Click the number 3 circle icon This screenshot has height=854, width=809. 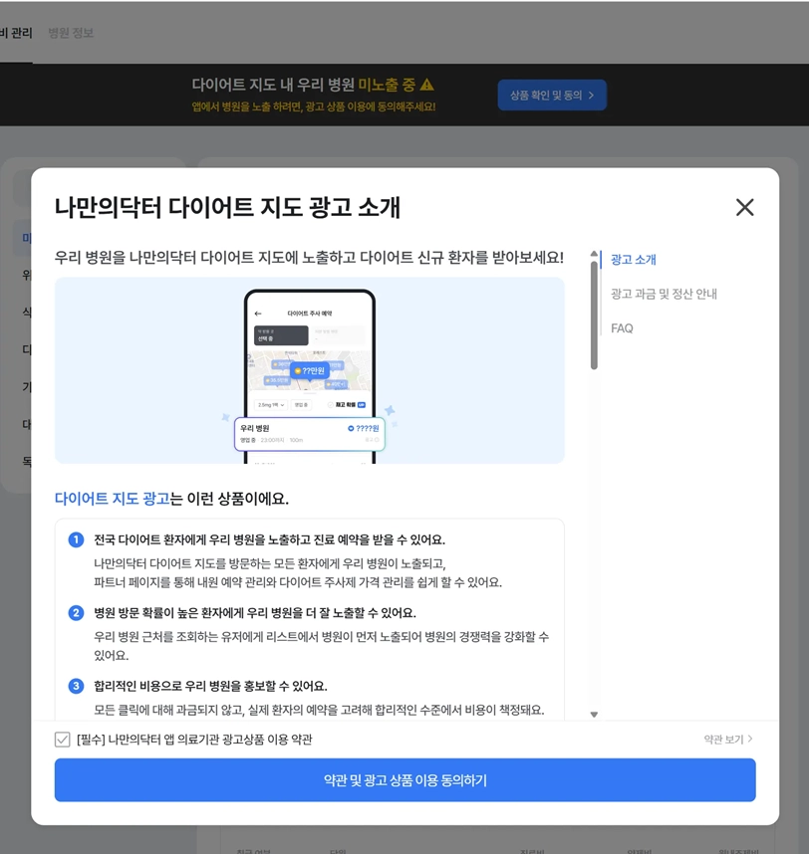(76, 686)
